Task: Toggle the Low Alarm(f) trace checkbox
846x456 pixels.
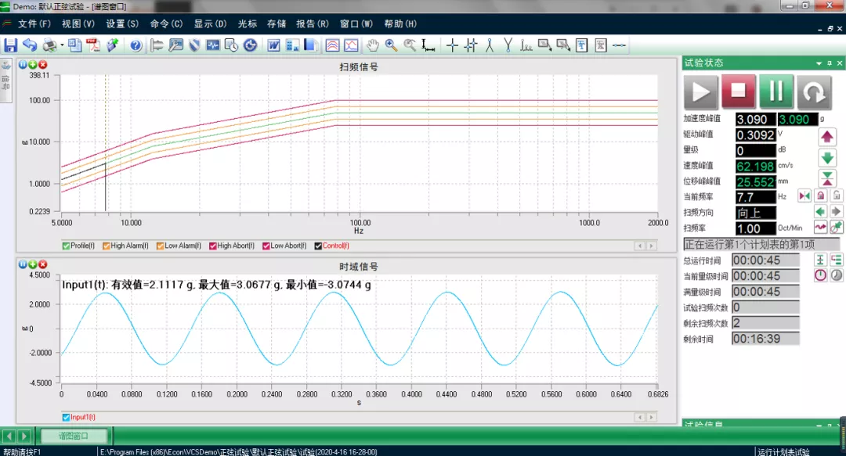Action: (161, 246)
